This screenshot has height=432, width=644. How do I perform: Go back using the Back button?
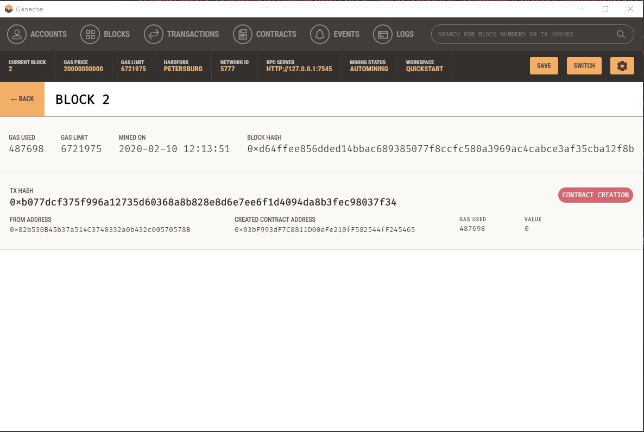pyautogui.click(x=22, y=99)
